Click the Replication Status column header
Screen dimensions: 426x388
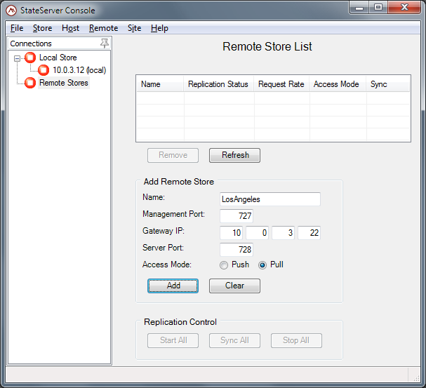tap(219, 84)
